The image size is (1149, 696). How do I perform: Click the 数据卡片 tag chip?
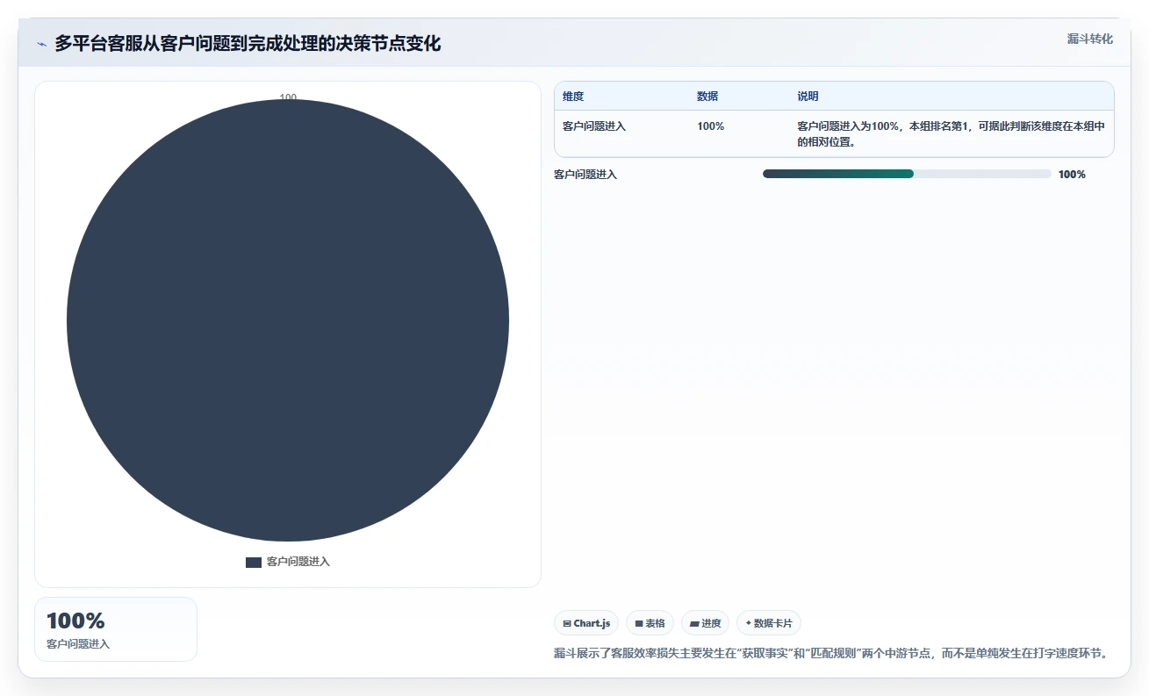click(x=769, y=623)
